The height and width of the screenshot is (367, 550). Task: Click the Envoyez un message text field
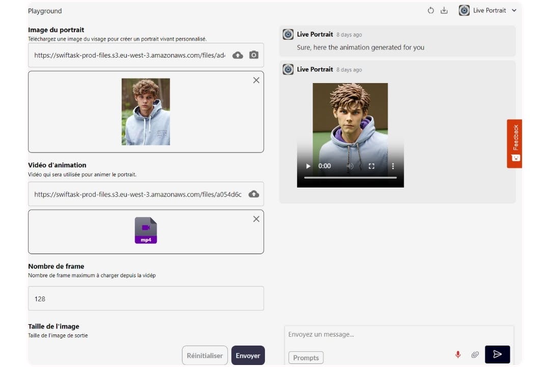[x=399, y=335]
